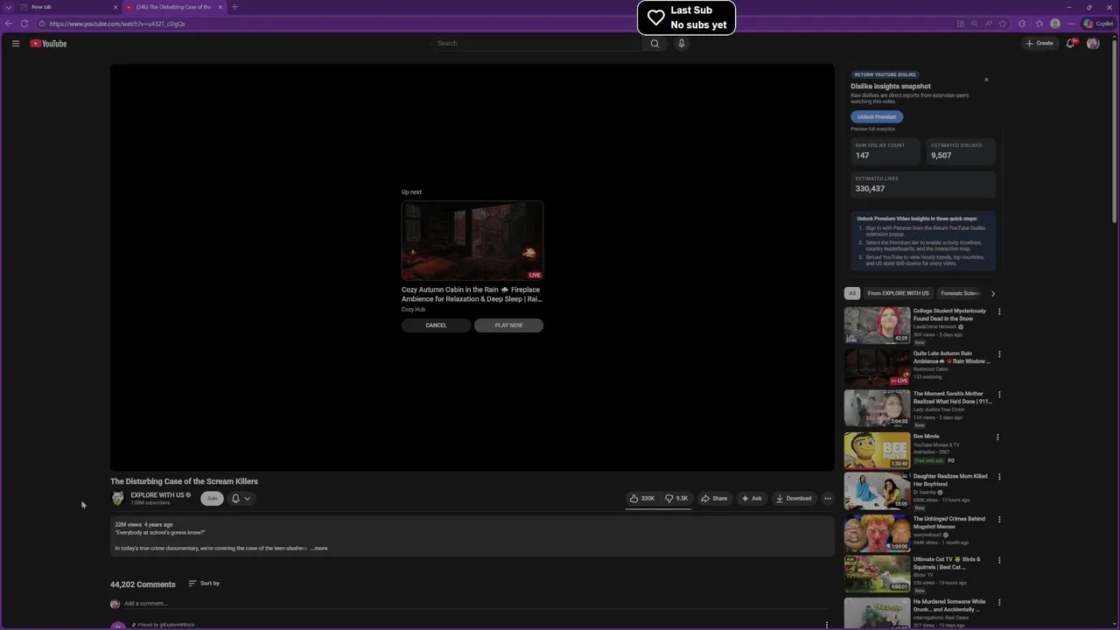
Task: Open browser favorites list icon
Action: pyautogui.click(x=1039, y=24)
